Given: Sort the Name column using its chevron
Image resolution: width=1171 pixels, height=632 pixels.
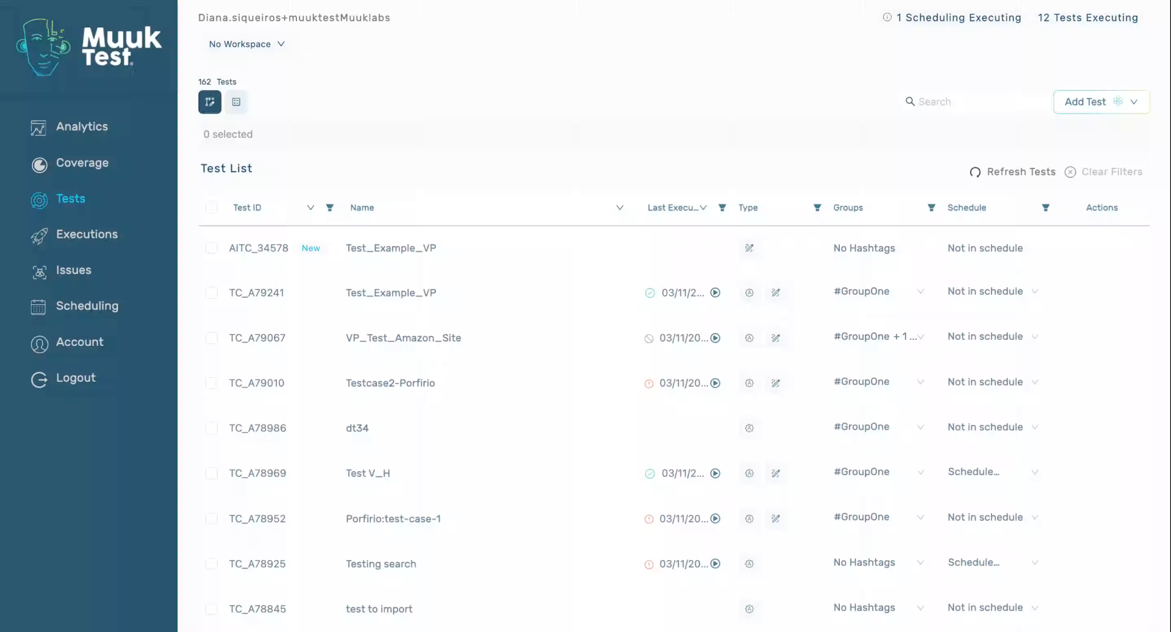Looking at the screenshot, I should [620, 207].
